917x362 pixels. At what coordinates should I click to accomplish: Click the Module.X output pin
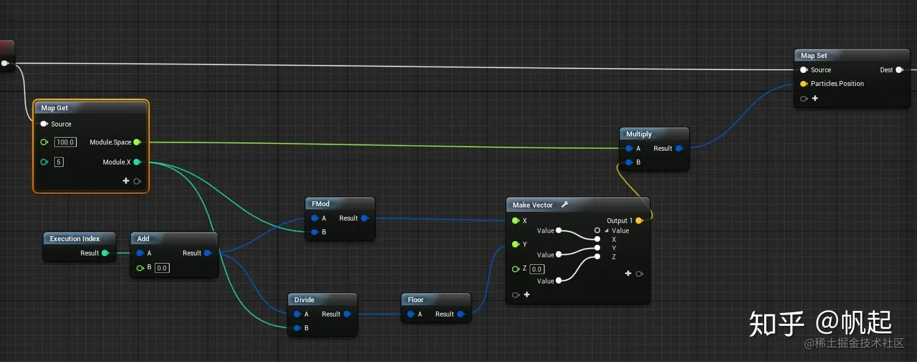tap(137, 162)
